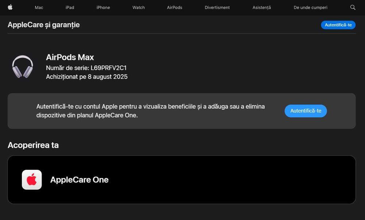
Task: Navigate to the AirPods menu
Action: tap(174, 7)
